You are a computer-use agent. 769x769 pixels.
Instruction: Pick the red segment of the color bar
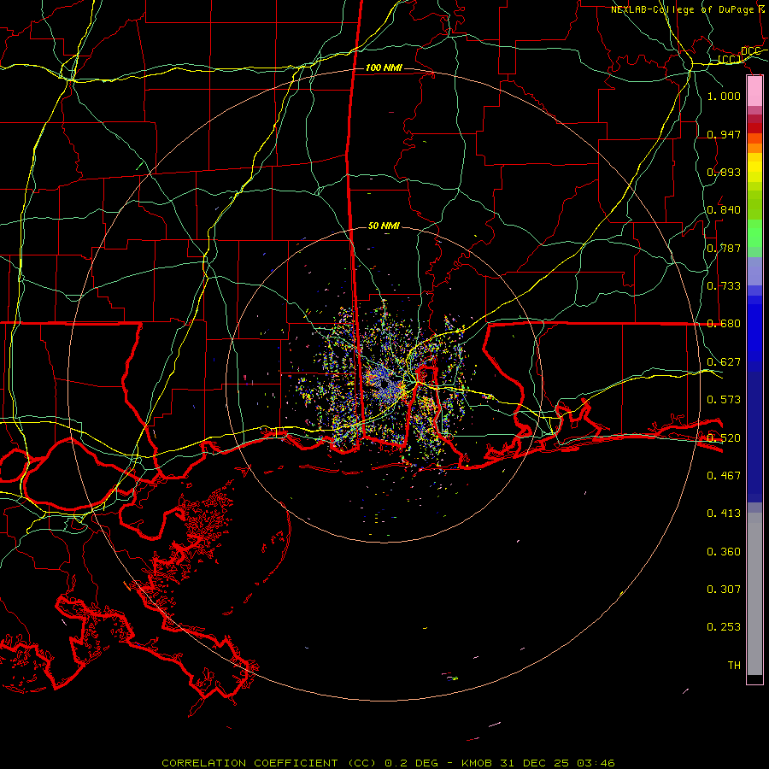tap(754, 128)
